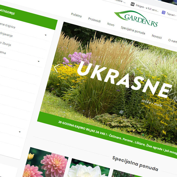Expand the category ending in 'dnjavanje'
Image resolution: width=177 pixels, height=177 pixels.
pos(46,35)
